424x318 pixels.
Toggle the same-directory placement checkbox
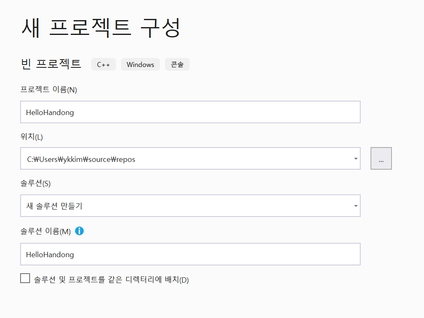pyautogui.click(x=25, y=279)
